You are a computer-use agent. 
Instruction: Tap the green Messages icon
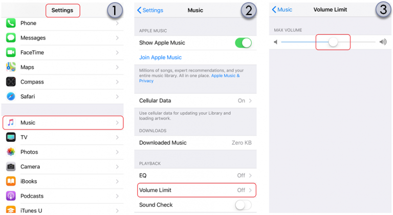11,38
